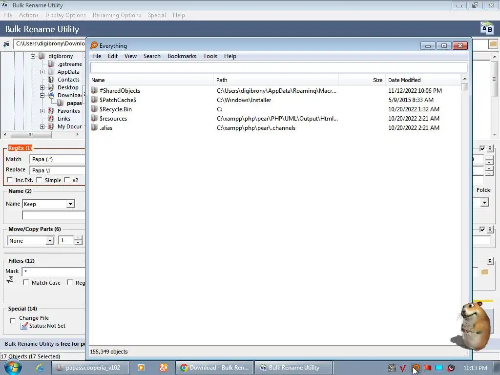This screenshot has width=500, height=375.
Task: Open Everything's Bookmarks menu
Action: 182,56
